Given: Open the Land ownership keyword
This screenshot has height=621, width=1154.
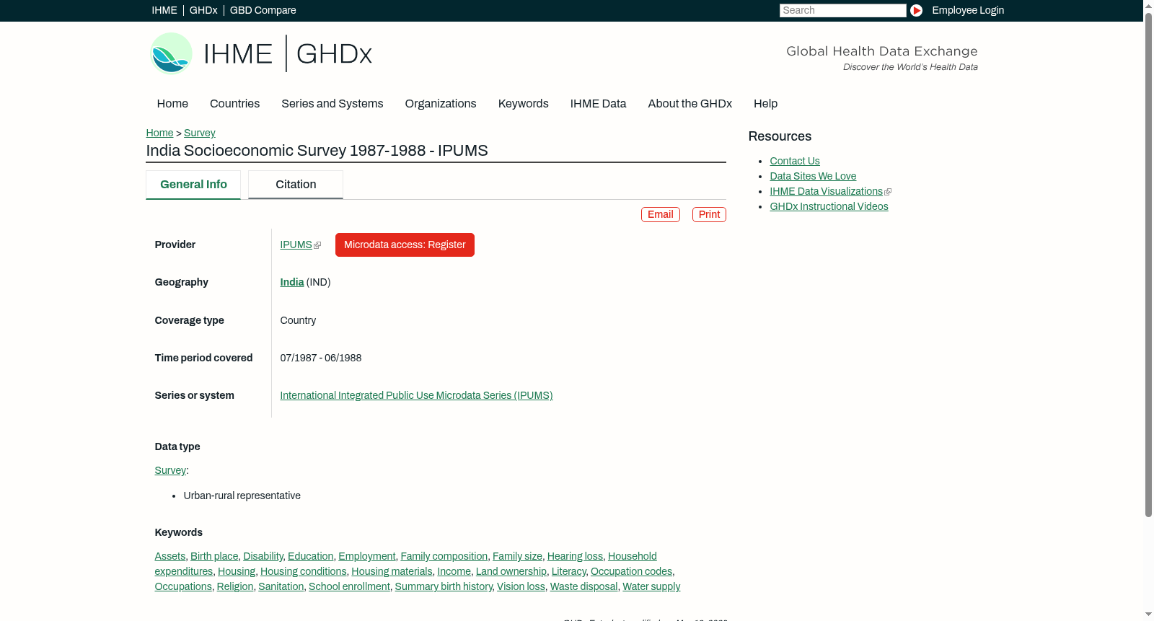Looking at the screenshot, I should tap(511, 571).
